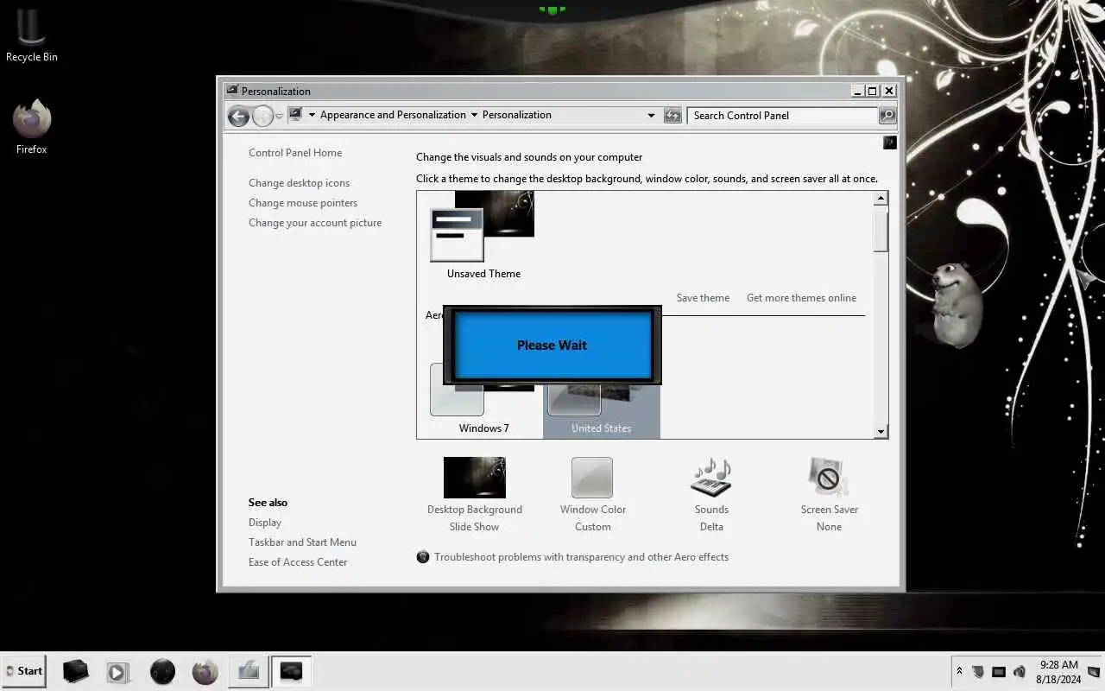Image resolution: width=1105 pixels, height=691 pixels.
Task: Click the theme list scroll down arrow
Action: click(881, 431)
